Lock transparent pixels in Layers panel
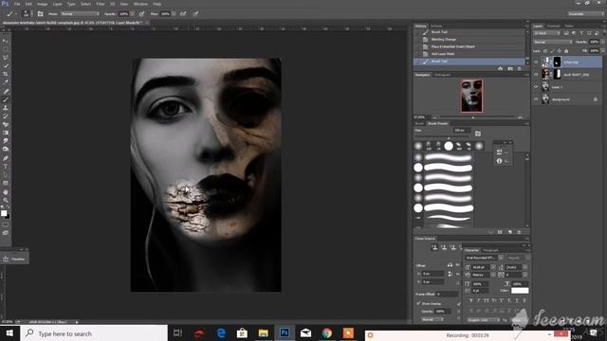 [545, 50]
